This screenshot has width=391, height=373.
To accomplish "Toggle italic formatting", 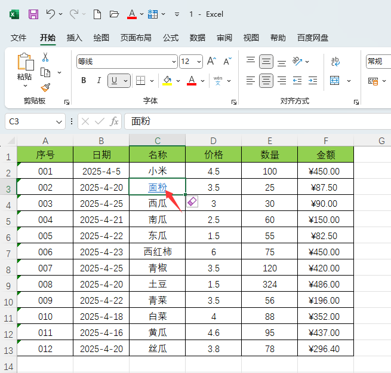I will point(99,80).
